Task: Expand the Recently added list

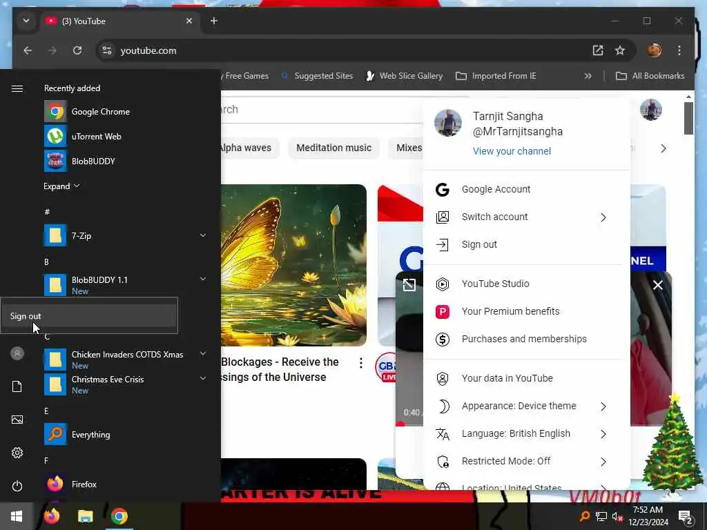Action: 61,186
